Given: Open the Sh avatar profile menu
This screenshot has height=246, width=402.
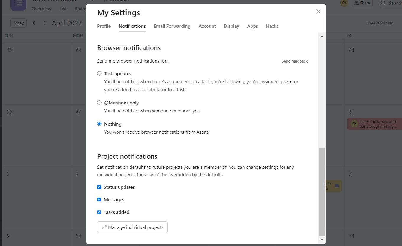Looking at the screenshot, I should (344, 3).
